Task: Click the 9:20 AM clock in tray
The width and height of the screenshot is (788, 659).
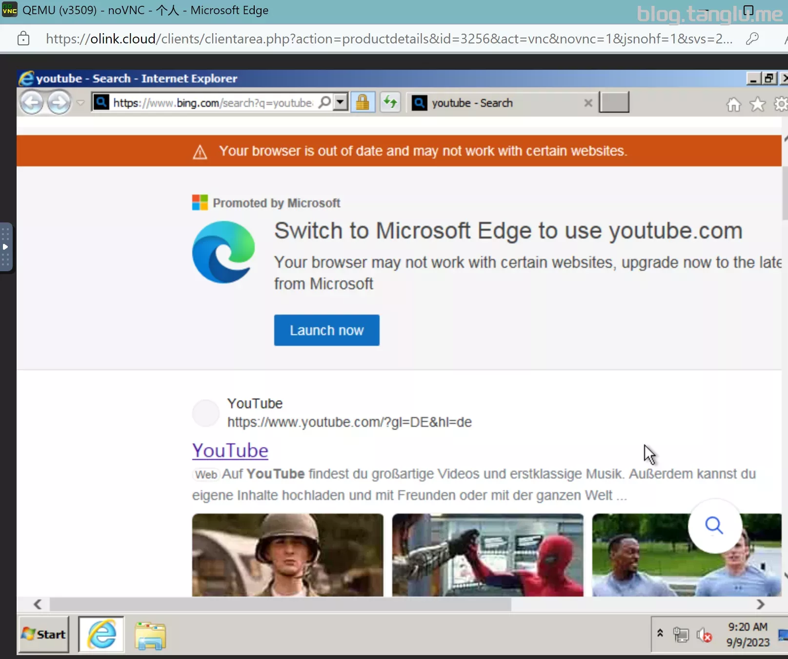Action: (748, 635)
